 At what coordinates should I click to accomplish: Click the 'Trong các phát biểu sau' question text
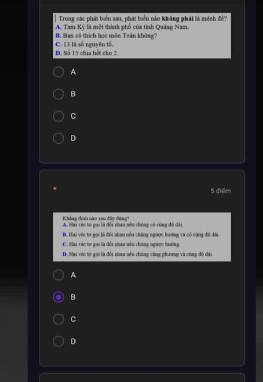click(143, 18)
